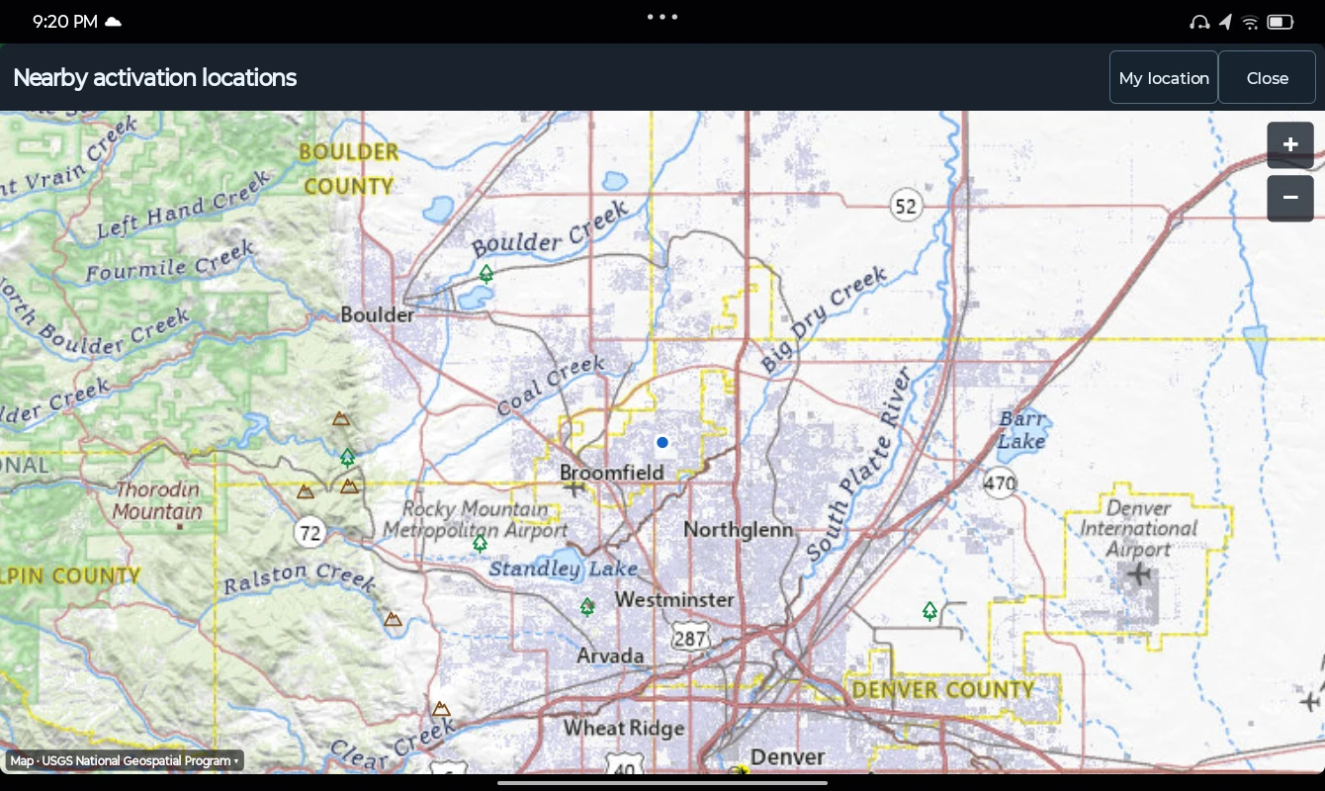1325x791 pixels.
Task: Click the Northglenn city label
Action: tap(739, 530)
